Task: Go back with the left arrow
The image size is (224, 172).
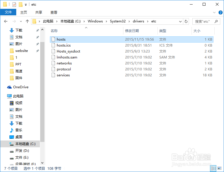Action: pos(6,21)
